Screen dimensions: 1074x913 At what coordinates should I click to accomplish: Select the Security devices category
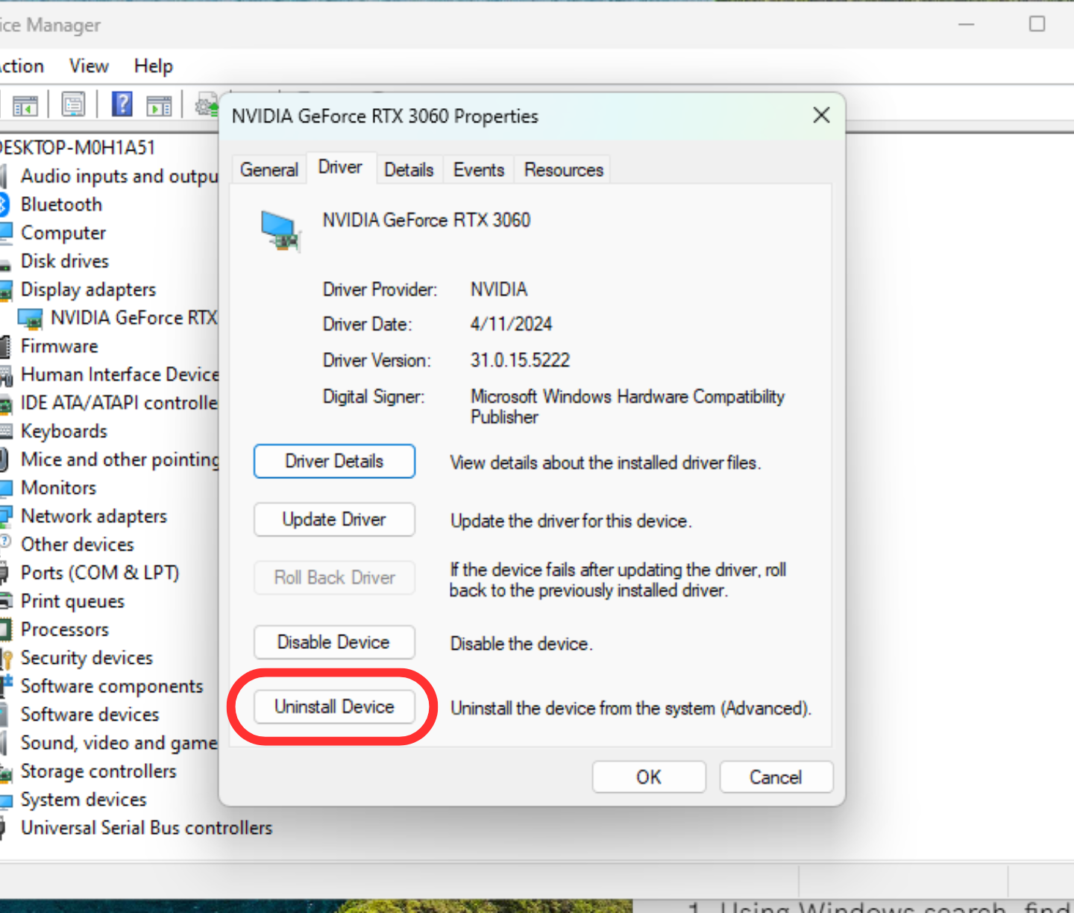[x=87, y=658]
